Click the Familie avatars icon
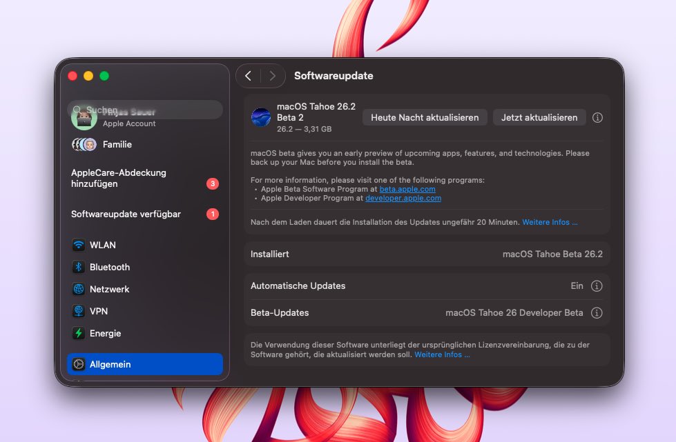Image resolution: width=676 pixels, height=442 pixels. pyautogui.click(x=84, y=145)
